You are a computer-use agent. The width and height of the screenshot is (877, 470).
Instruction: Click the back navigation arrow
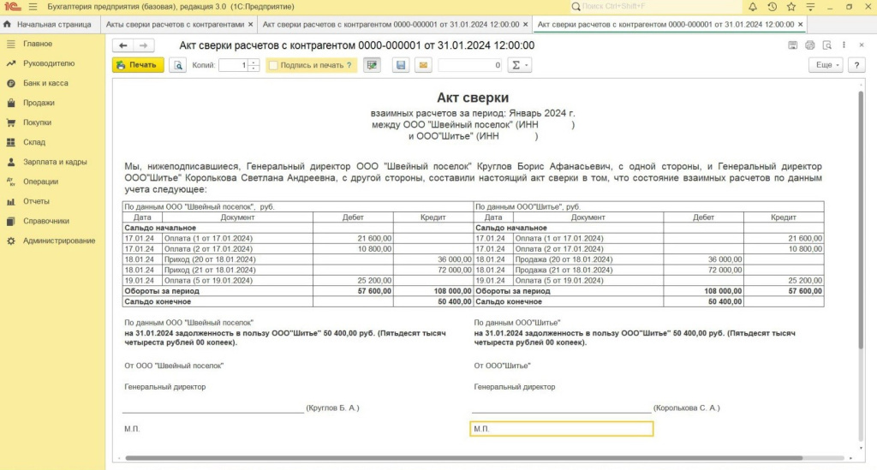click(x=123, y=45)
